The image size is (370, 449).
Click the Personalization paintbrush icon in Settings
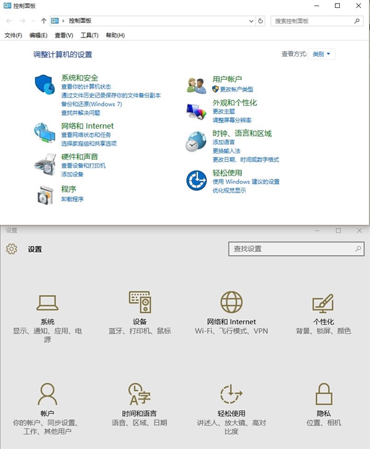(x=323, y=303)
